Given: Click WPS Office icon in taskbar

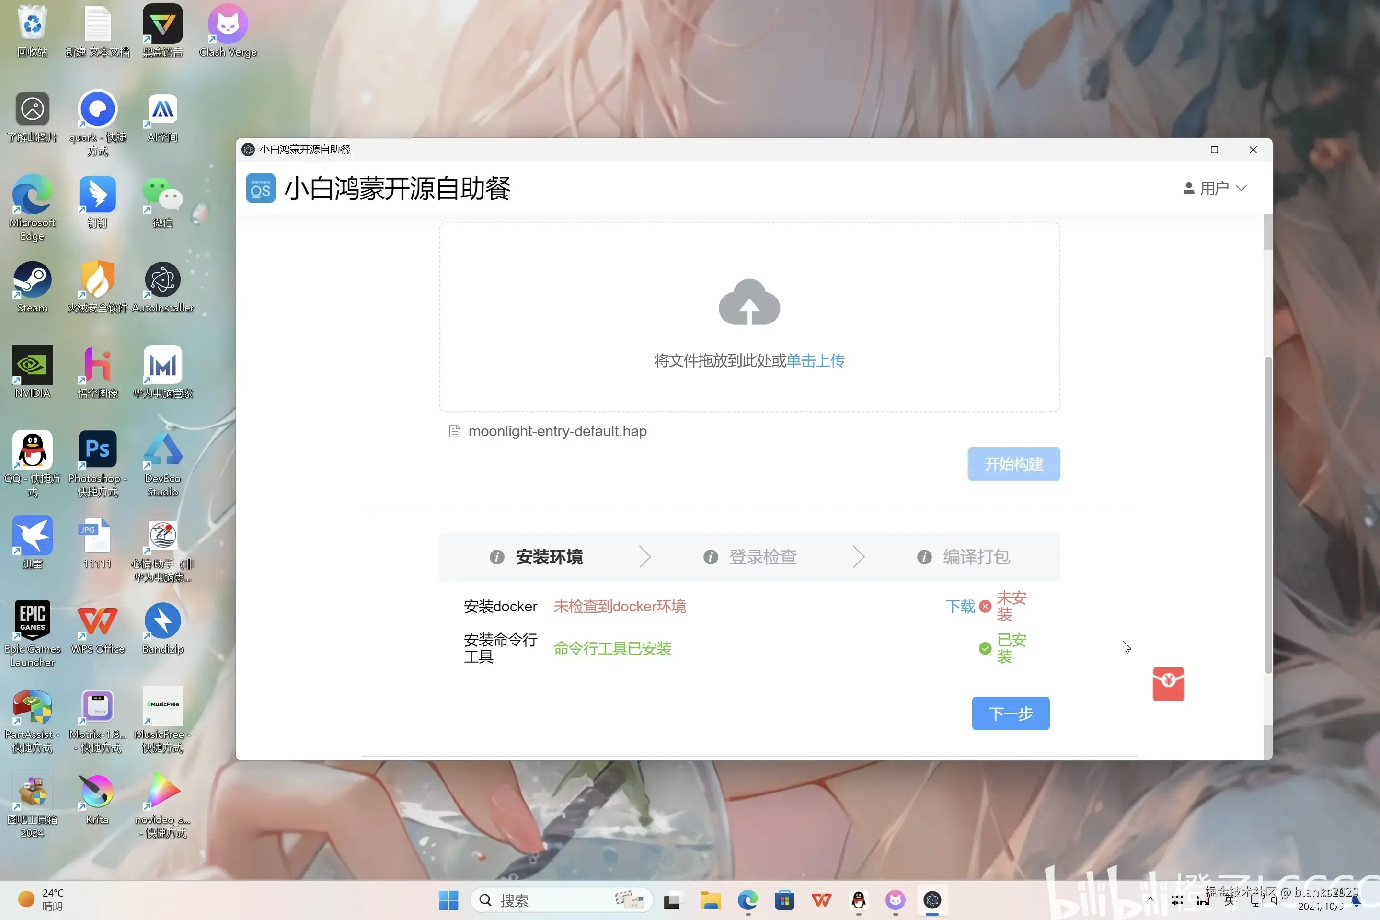Looking at the screenshot, I should pos(821,900).
